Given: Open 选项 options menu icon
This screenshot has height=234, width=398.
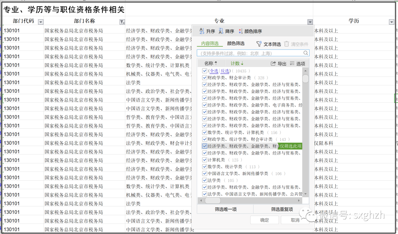Looking at the screenshot, I should [292, 64].
